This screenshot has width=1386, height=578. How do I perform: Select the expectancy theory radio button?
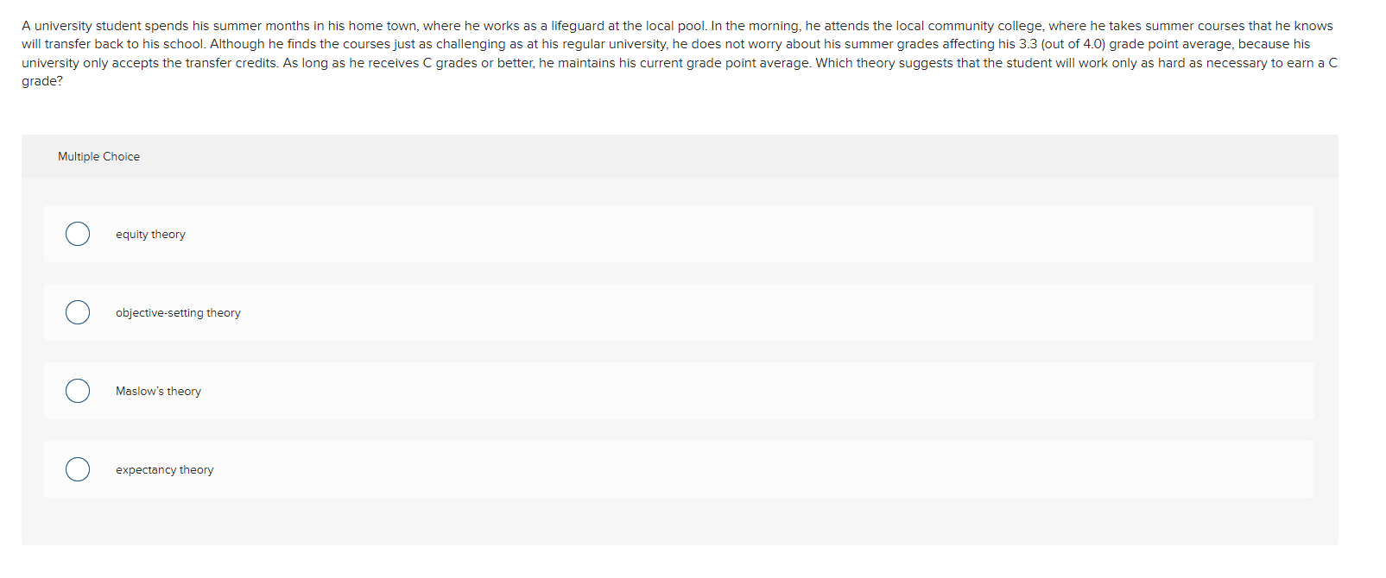(77, 469)
